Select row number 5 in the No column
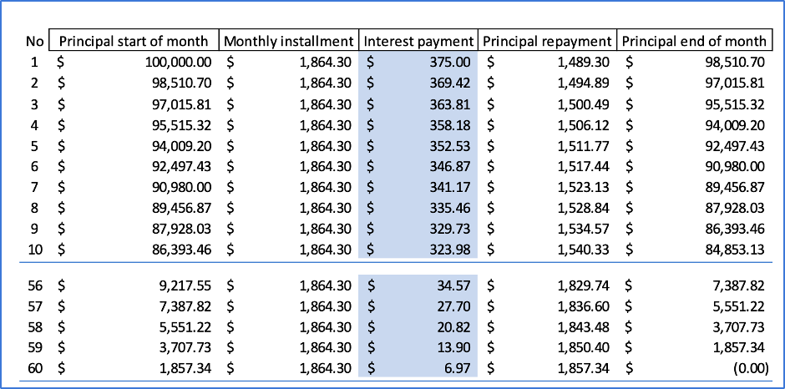 [34, 146]
